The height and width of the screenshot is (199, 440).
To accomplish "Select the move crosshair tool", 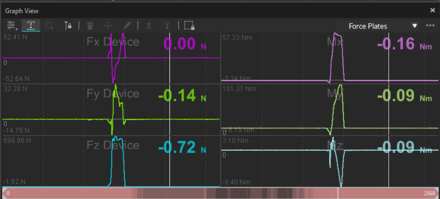I will coord(108,26).
